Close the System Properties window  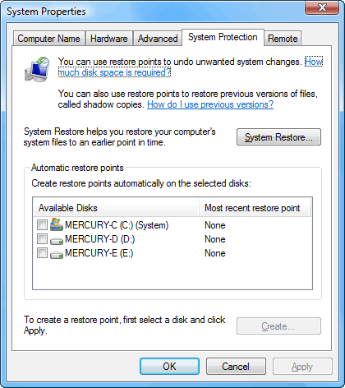click(322, 7)
